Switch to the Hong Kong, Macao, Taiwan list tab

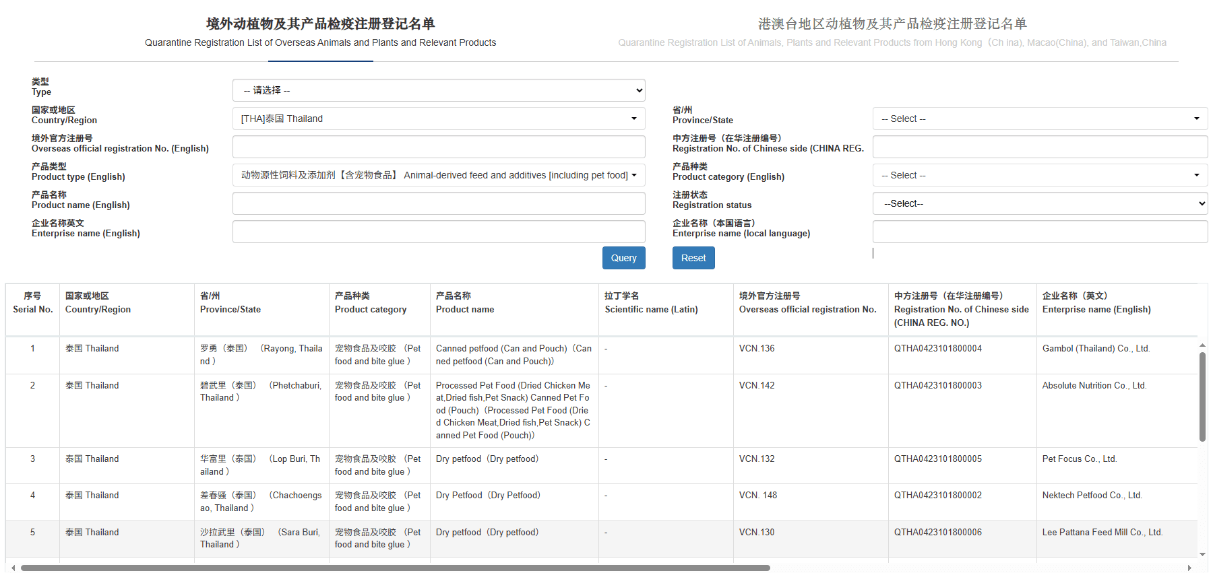[x=892, y=32]
